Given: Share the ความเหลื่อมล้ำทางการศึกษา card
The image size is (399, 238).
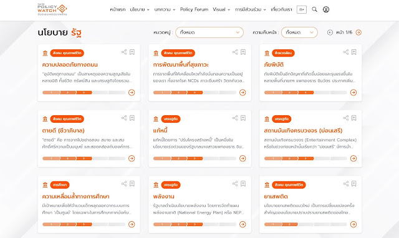Looking at the screenshot, I should point(124,184).
